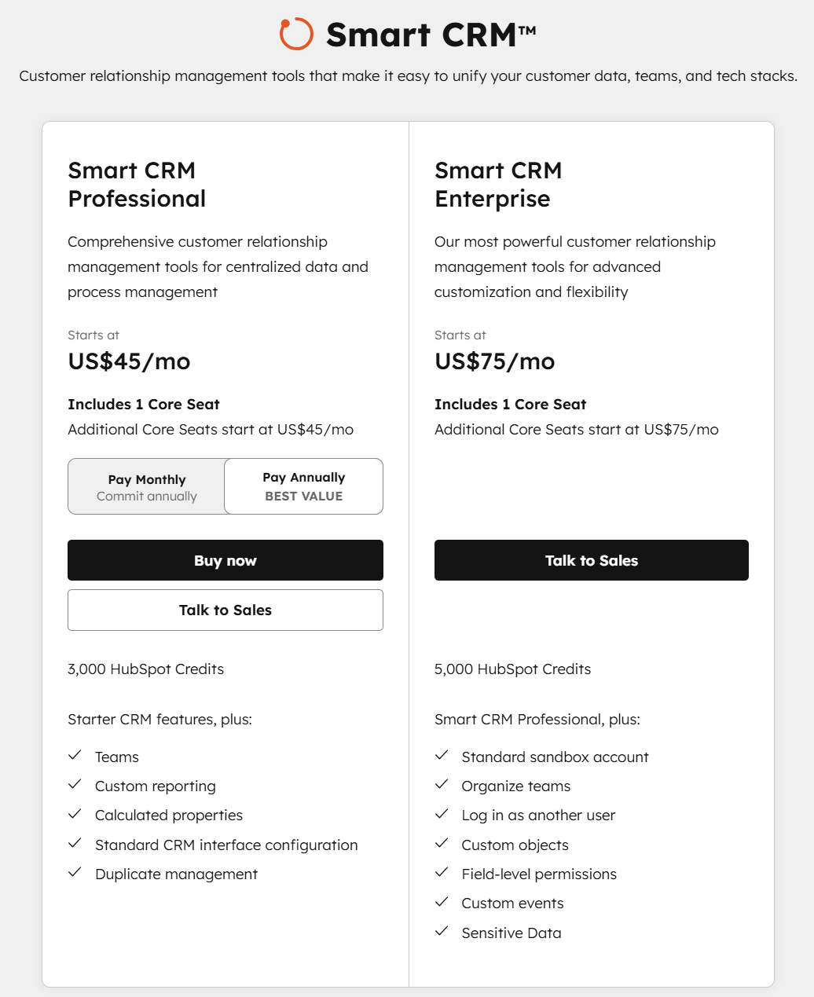The image size is (814, 997).
Task: Click the Standard CRM interface configuration feature
Action: 226,845
